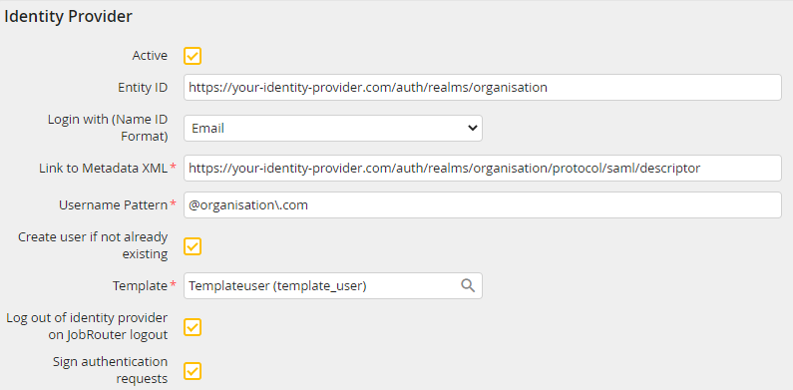
Task: Click the Log out of identity provider label
Action: 87,326
